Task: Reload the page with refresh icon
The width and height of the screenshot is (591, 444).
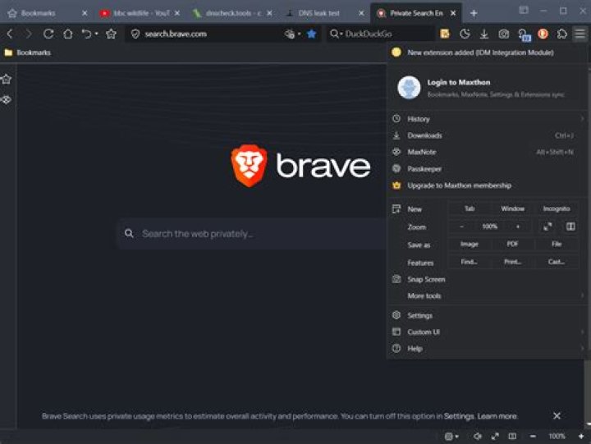Action: [48, 34]
